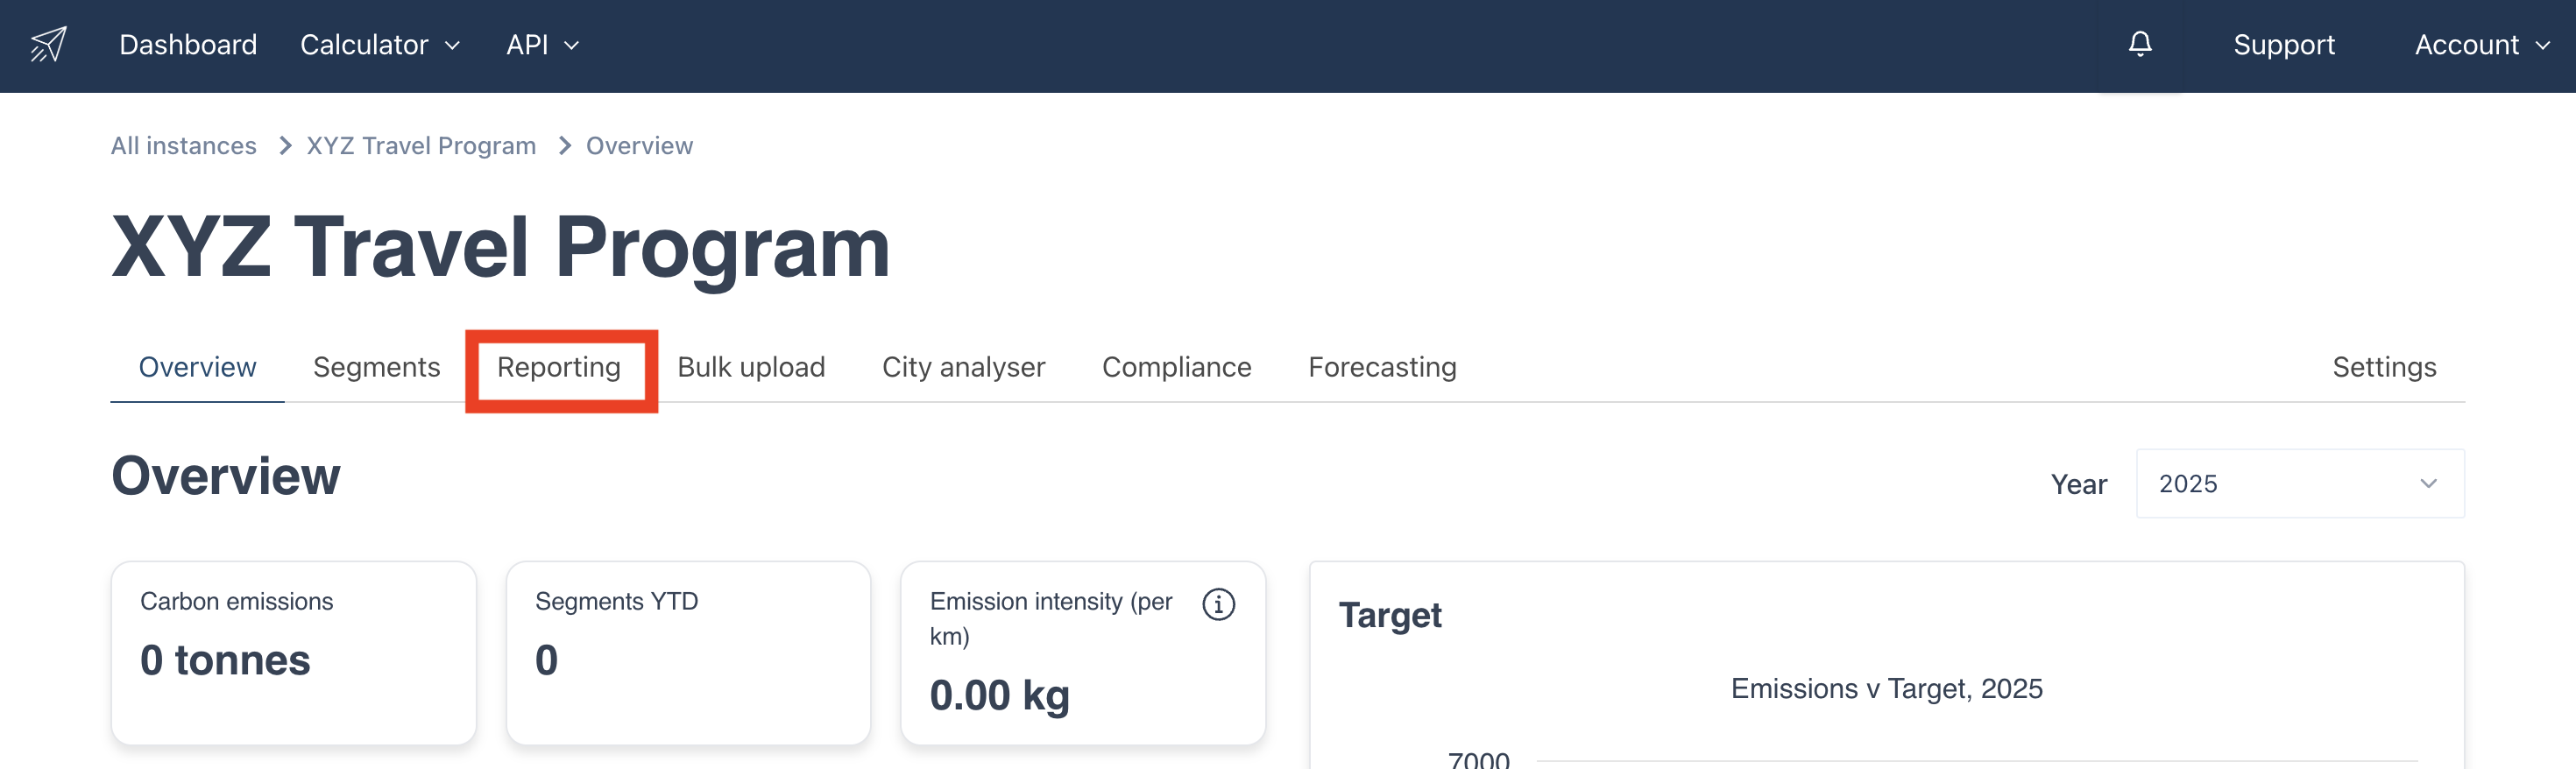This screenshot has width=2576, height=769.
Task: Expand the API dropdown menu
Action: point(542,45)
